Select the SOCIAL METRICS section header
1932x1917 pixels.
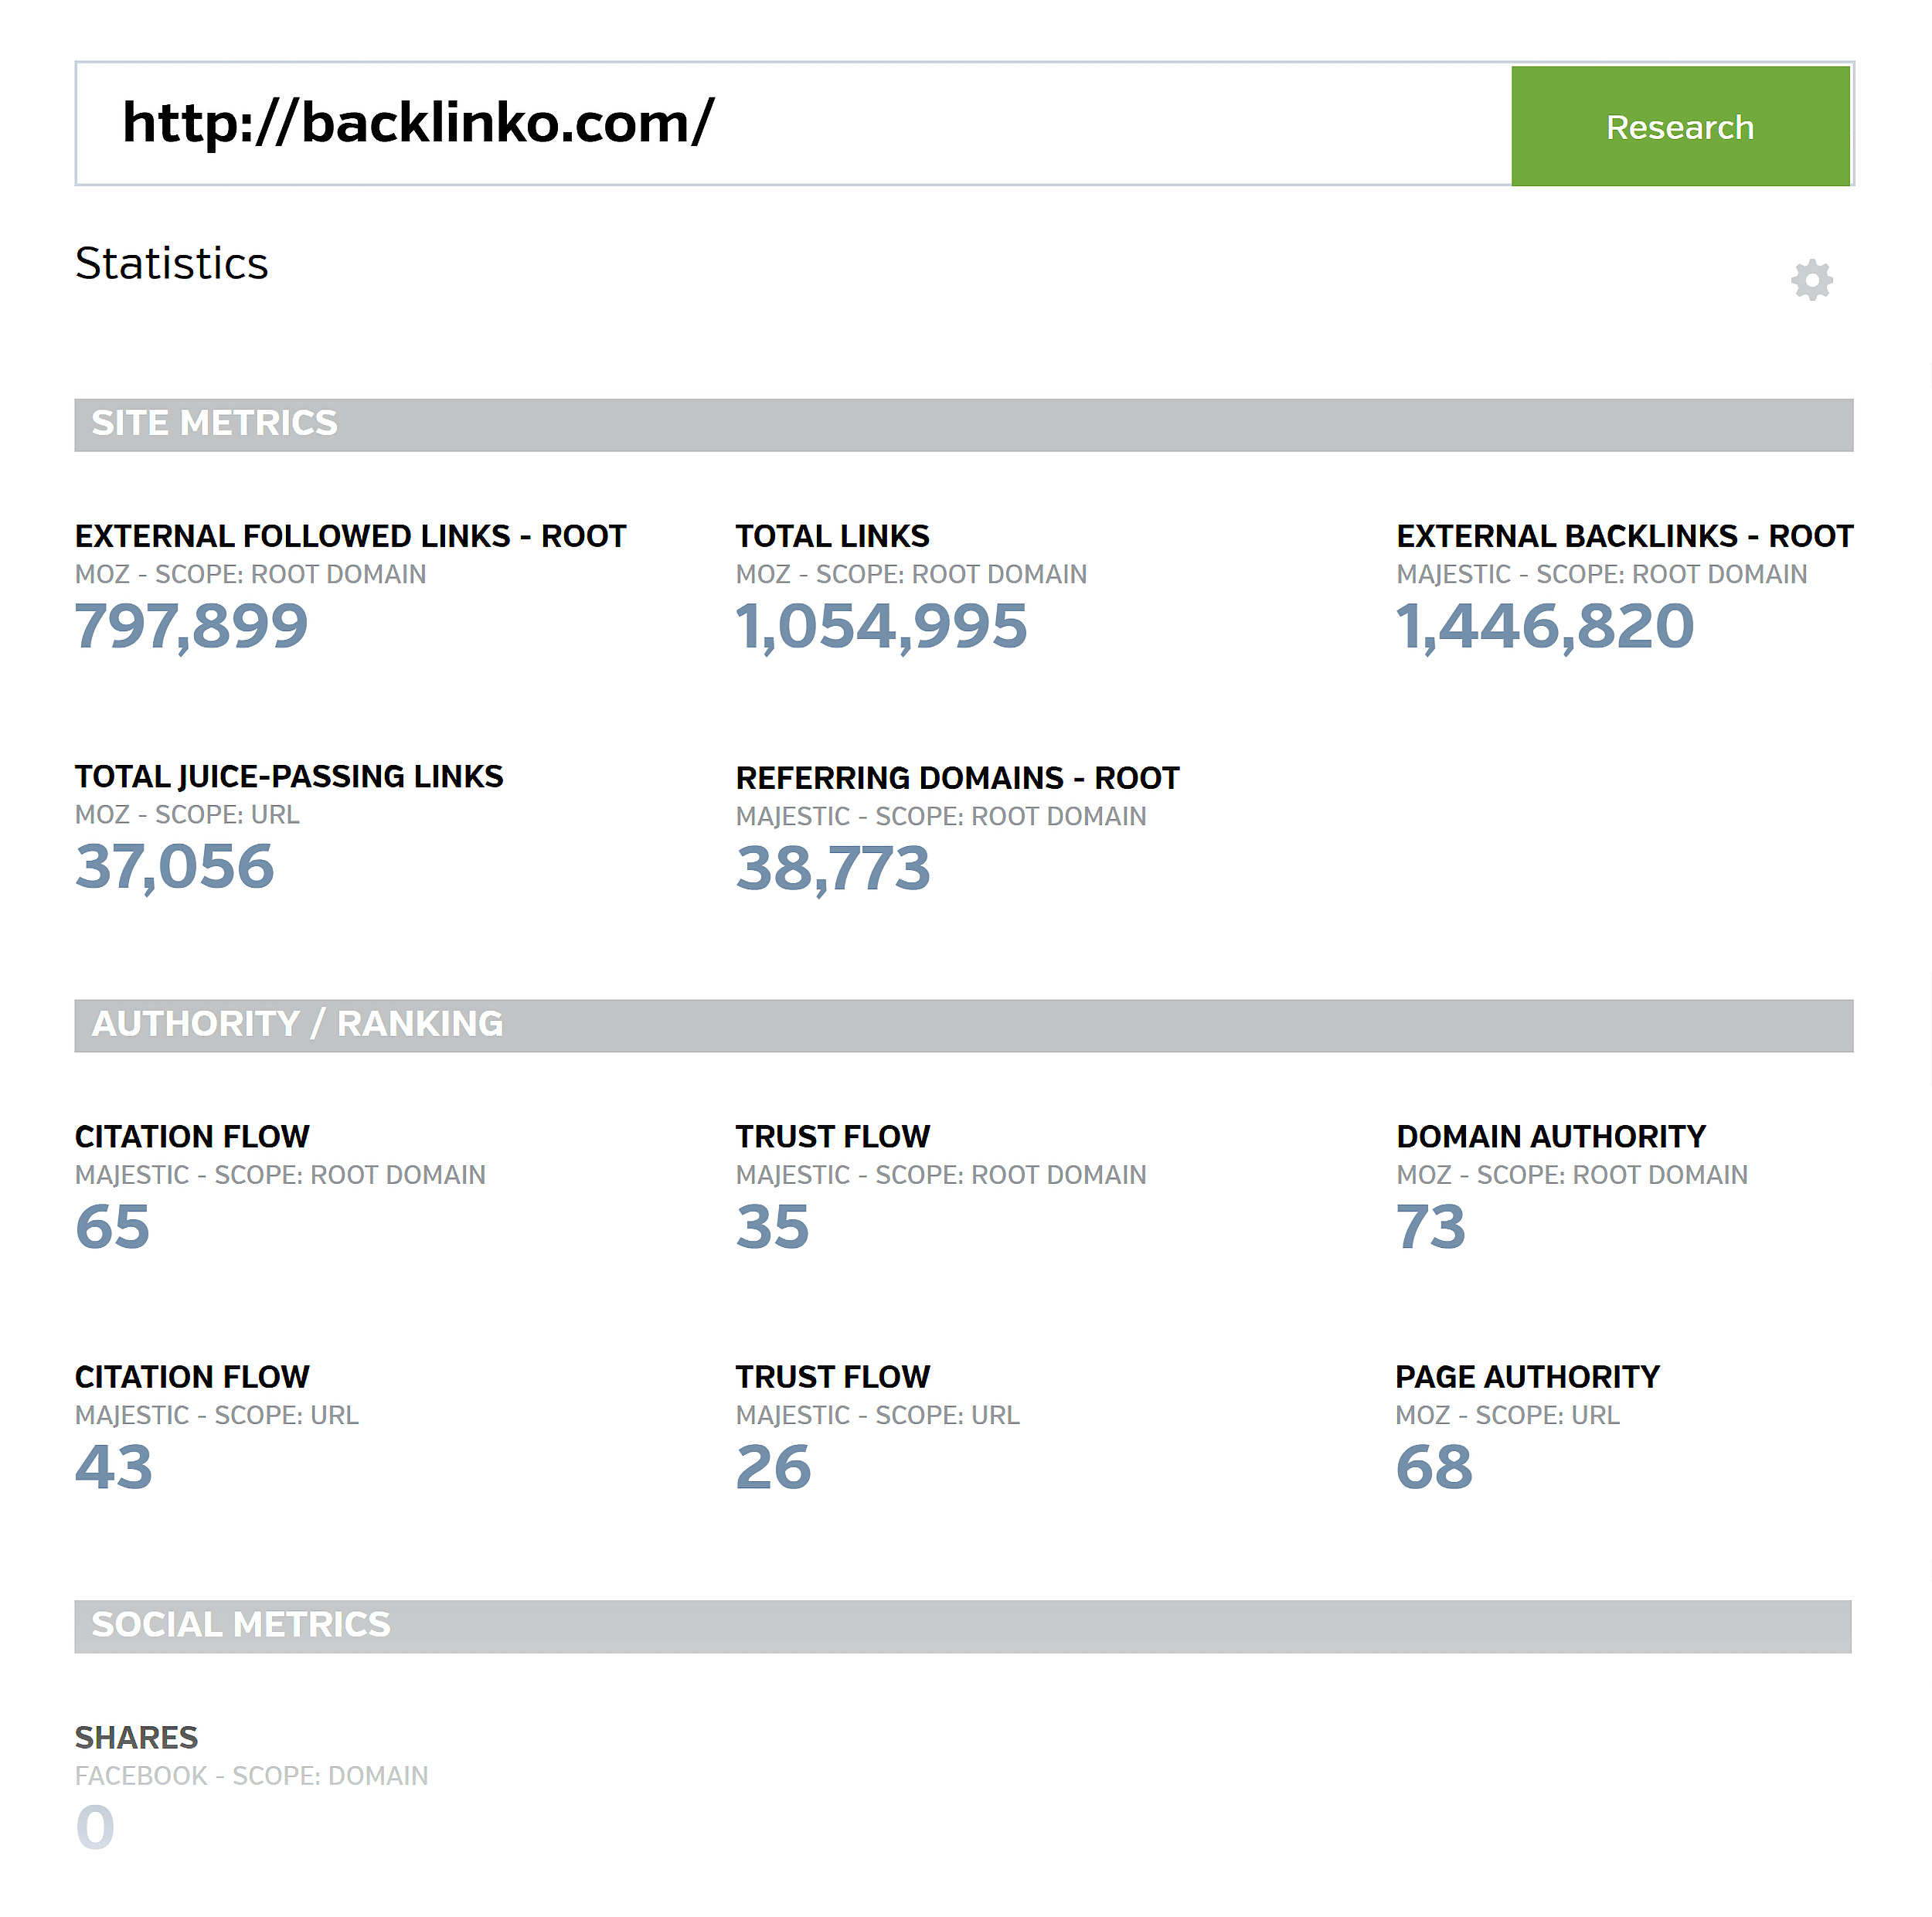pos(963,1626)
